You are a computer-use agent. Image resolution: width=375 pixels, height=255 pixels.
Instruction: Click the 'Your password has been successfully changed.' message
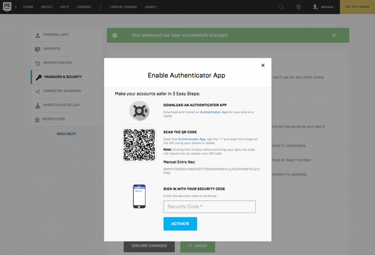click(x=180, y=35)
